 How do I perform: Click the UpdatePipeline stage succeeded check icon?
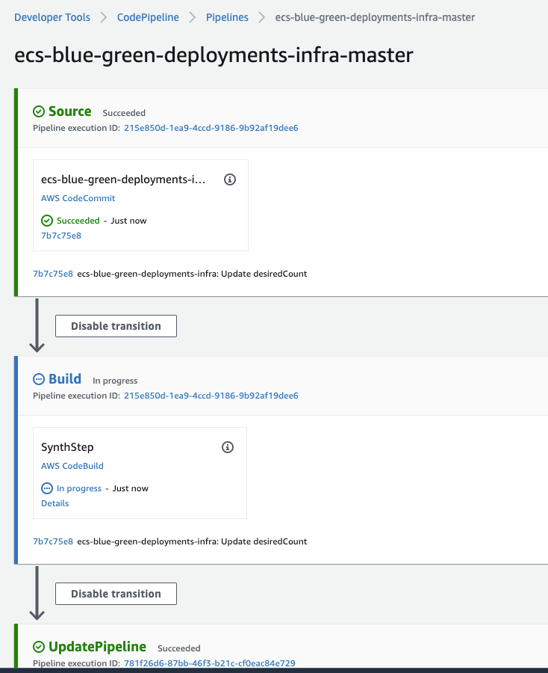tap(39, 647)
